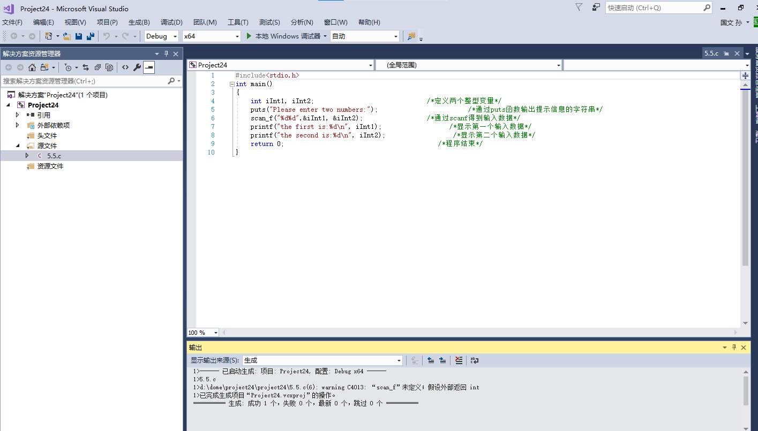The image size is (758, 431).
Task: Click the Pending Changes Filter clock icon
Action: point(68,67)
